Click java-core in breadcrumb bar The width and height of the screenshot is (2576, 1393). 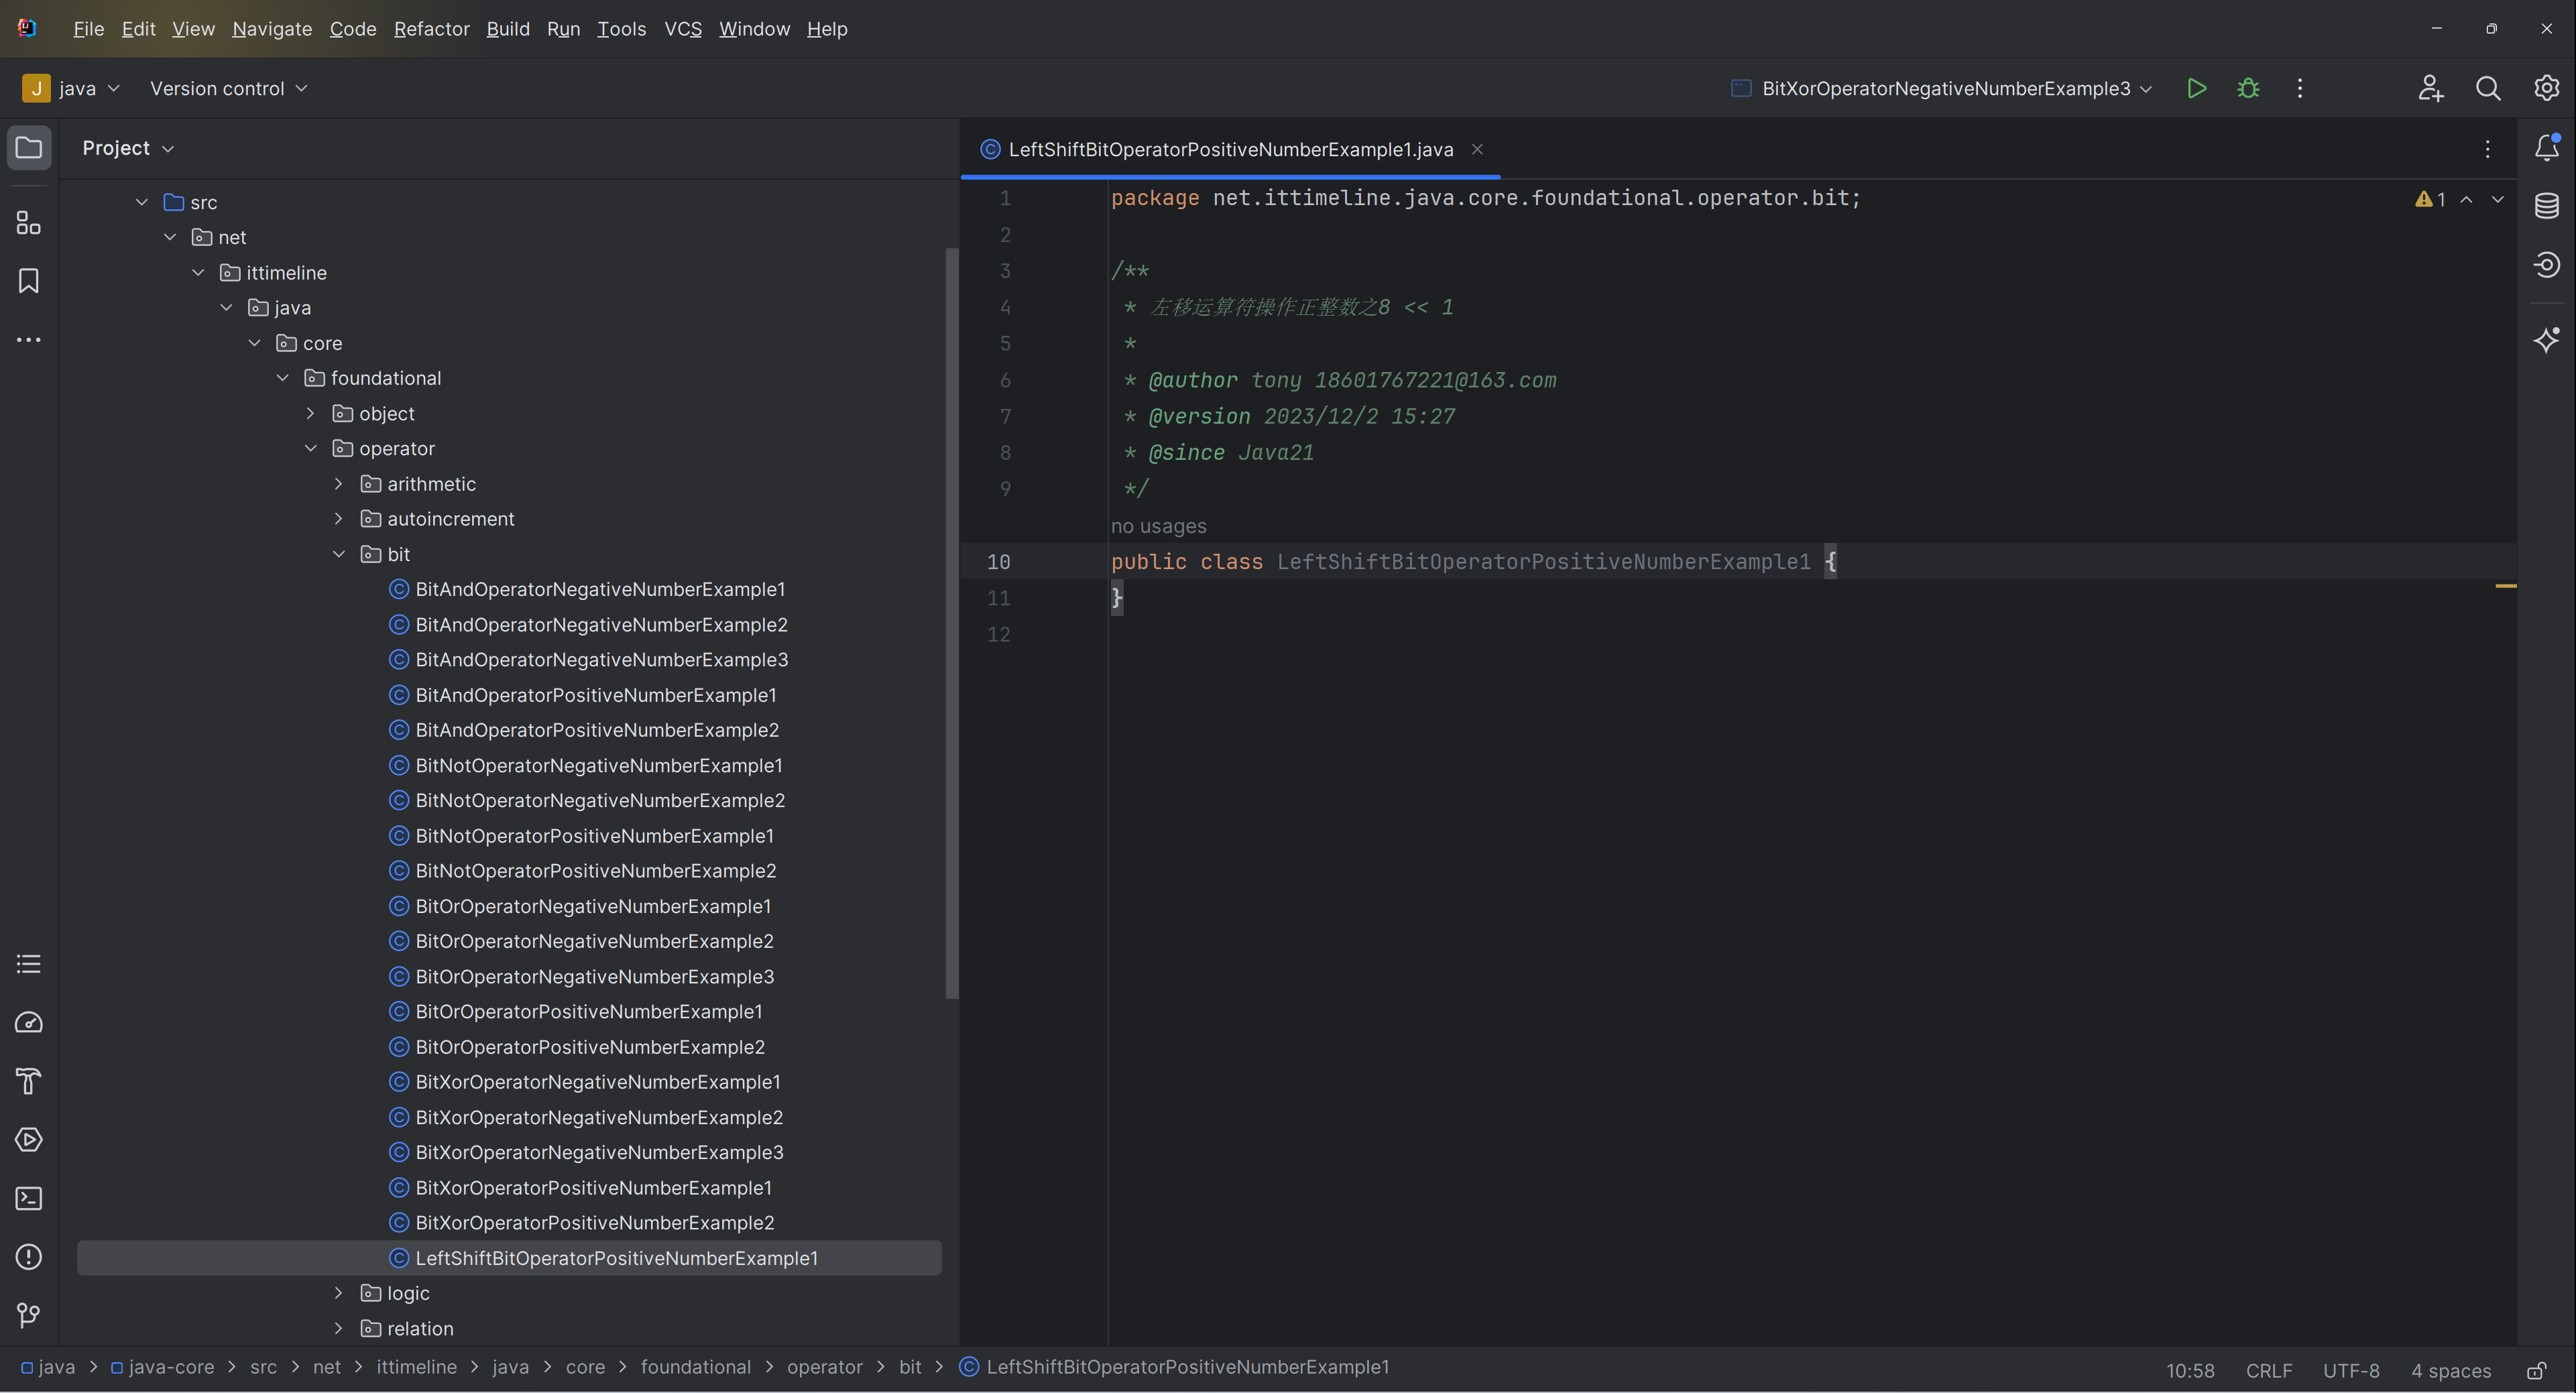pos(162,1367)
